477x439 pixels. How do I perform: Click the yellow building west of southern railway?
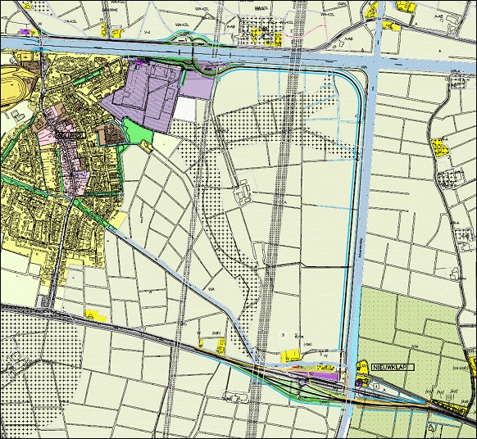pos(96,315)
